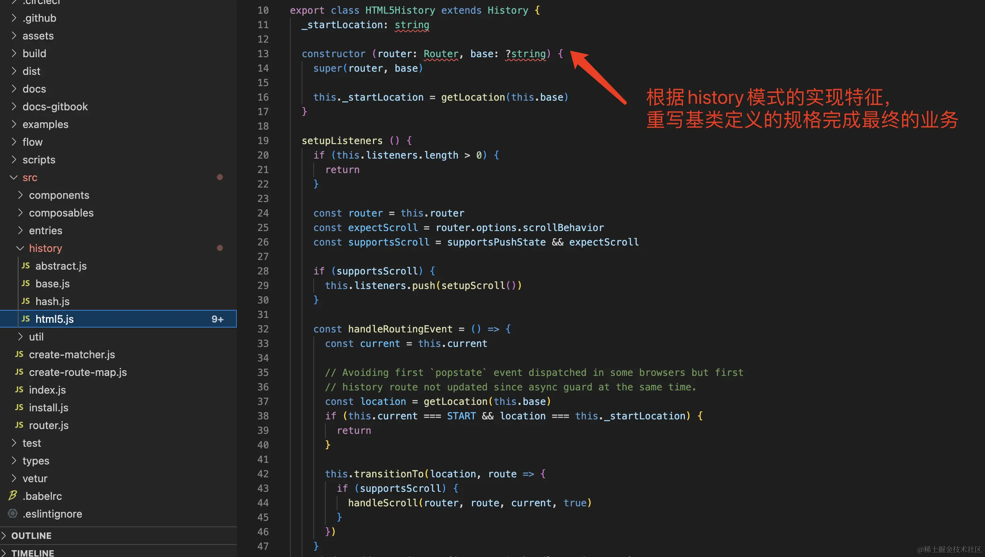Screen dimensions: 985x557
Task: Open router.js file in src
Action: click(x=48, y=425)
